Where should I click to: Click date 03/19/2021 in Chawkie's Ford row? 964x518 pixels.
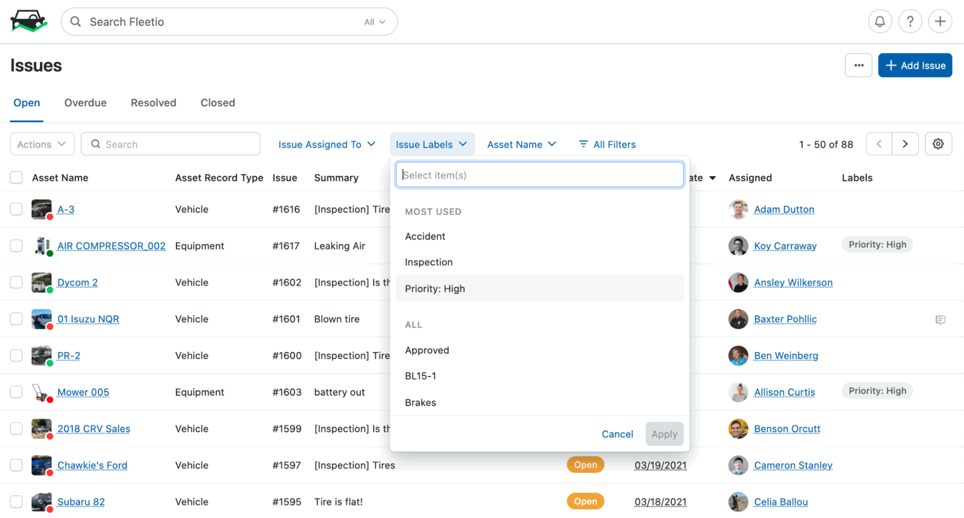click(x=660, y=466)
